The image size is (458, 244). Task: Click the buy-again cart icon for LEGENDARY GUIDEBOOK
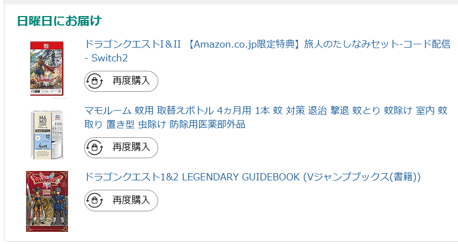pos(94,200)
